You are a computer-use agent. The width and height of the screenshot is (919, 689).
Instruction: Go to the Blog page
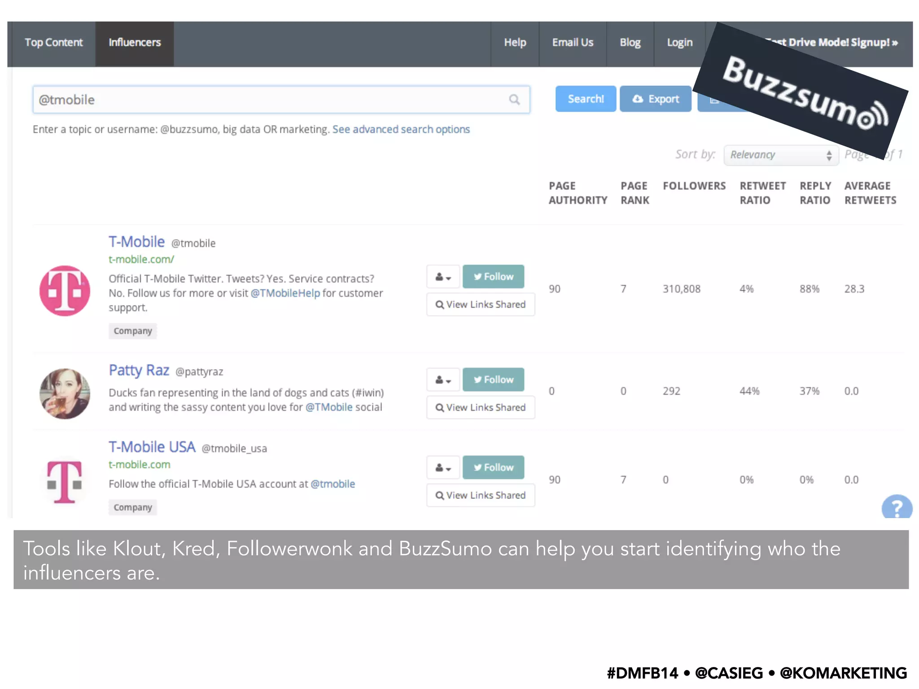[x=630, y=43]
